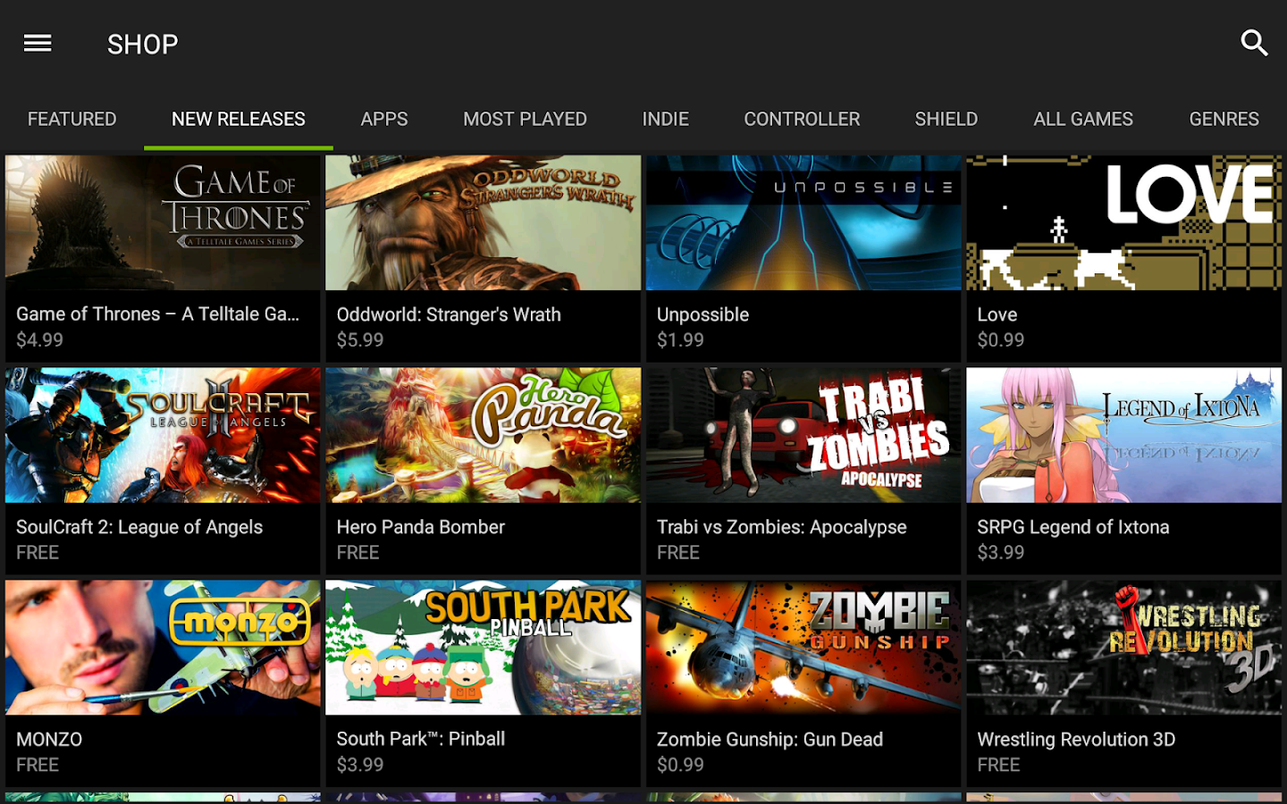The image size is (1287, 804).
Task: Click the $0.99 price under Zombie Gunship
Action: point(681,765)
